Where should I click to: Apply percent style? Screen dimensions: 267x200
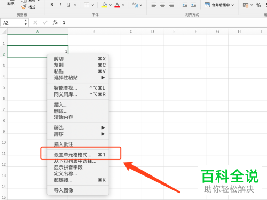click(258, 5)
